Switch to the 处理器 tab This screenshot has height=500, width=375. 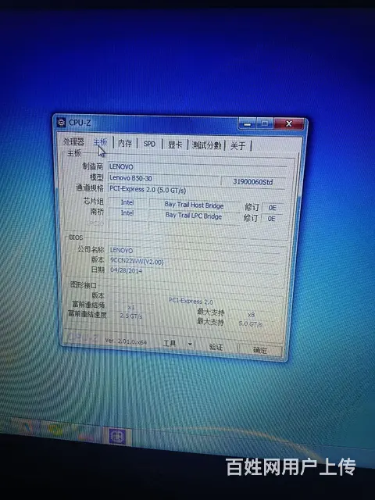click(x=73, y=141)
